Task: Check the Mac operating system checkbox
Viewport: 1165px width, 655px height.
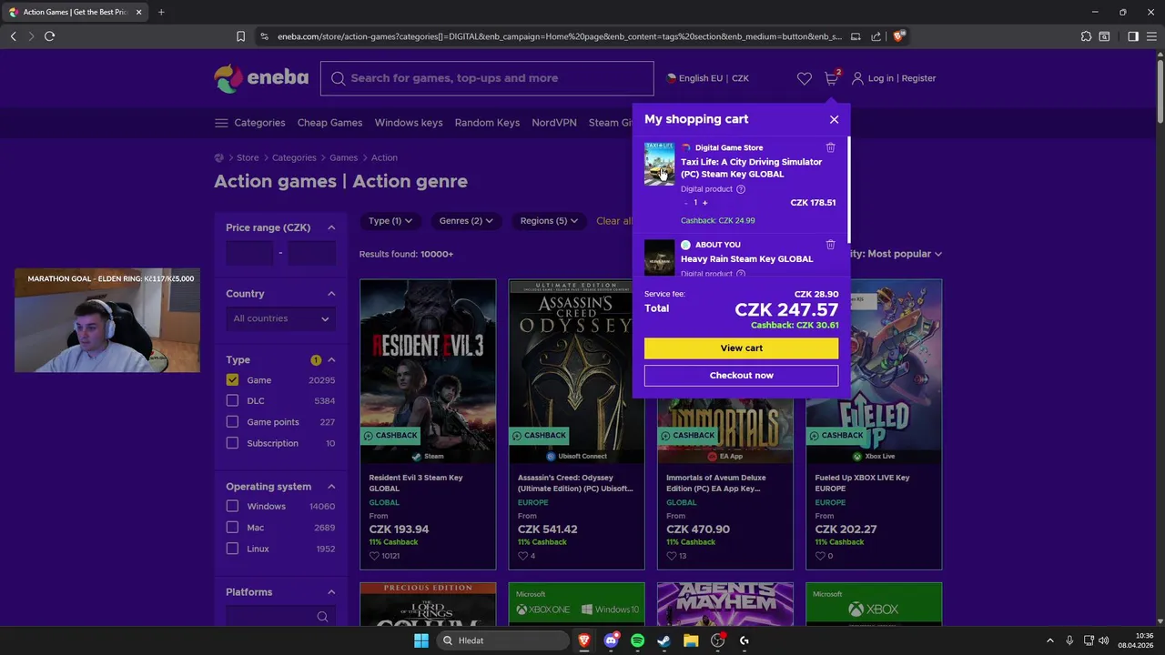Action: tap(232, 528)
